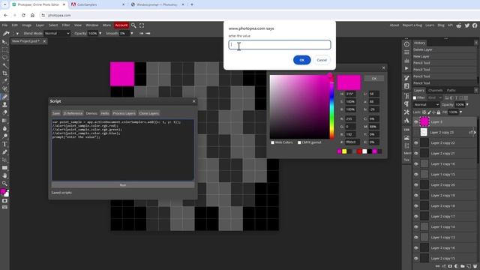This screenshot has height=270, width=480.
Task: Select the Spot Healing tool
Action: 4,89
